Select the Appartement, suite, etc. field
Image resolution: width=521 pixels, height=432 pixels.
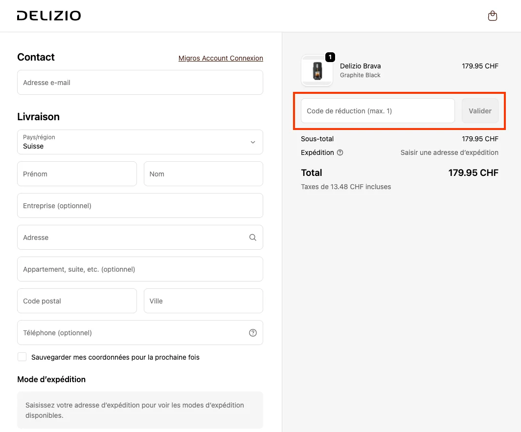tap(140, 269)
